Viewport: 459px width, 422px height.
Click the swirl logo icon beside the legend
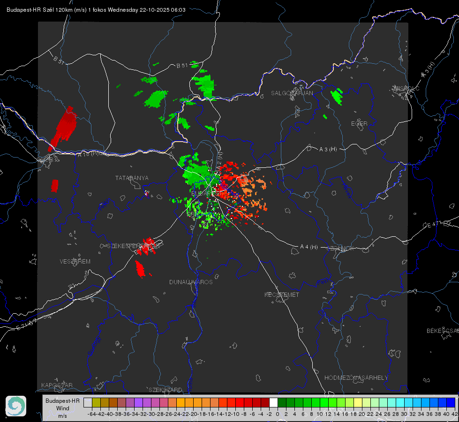(x=16, y=406)
